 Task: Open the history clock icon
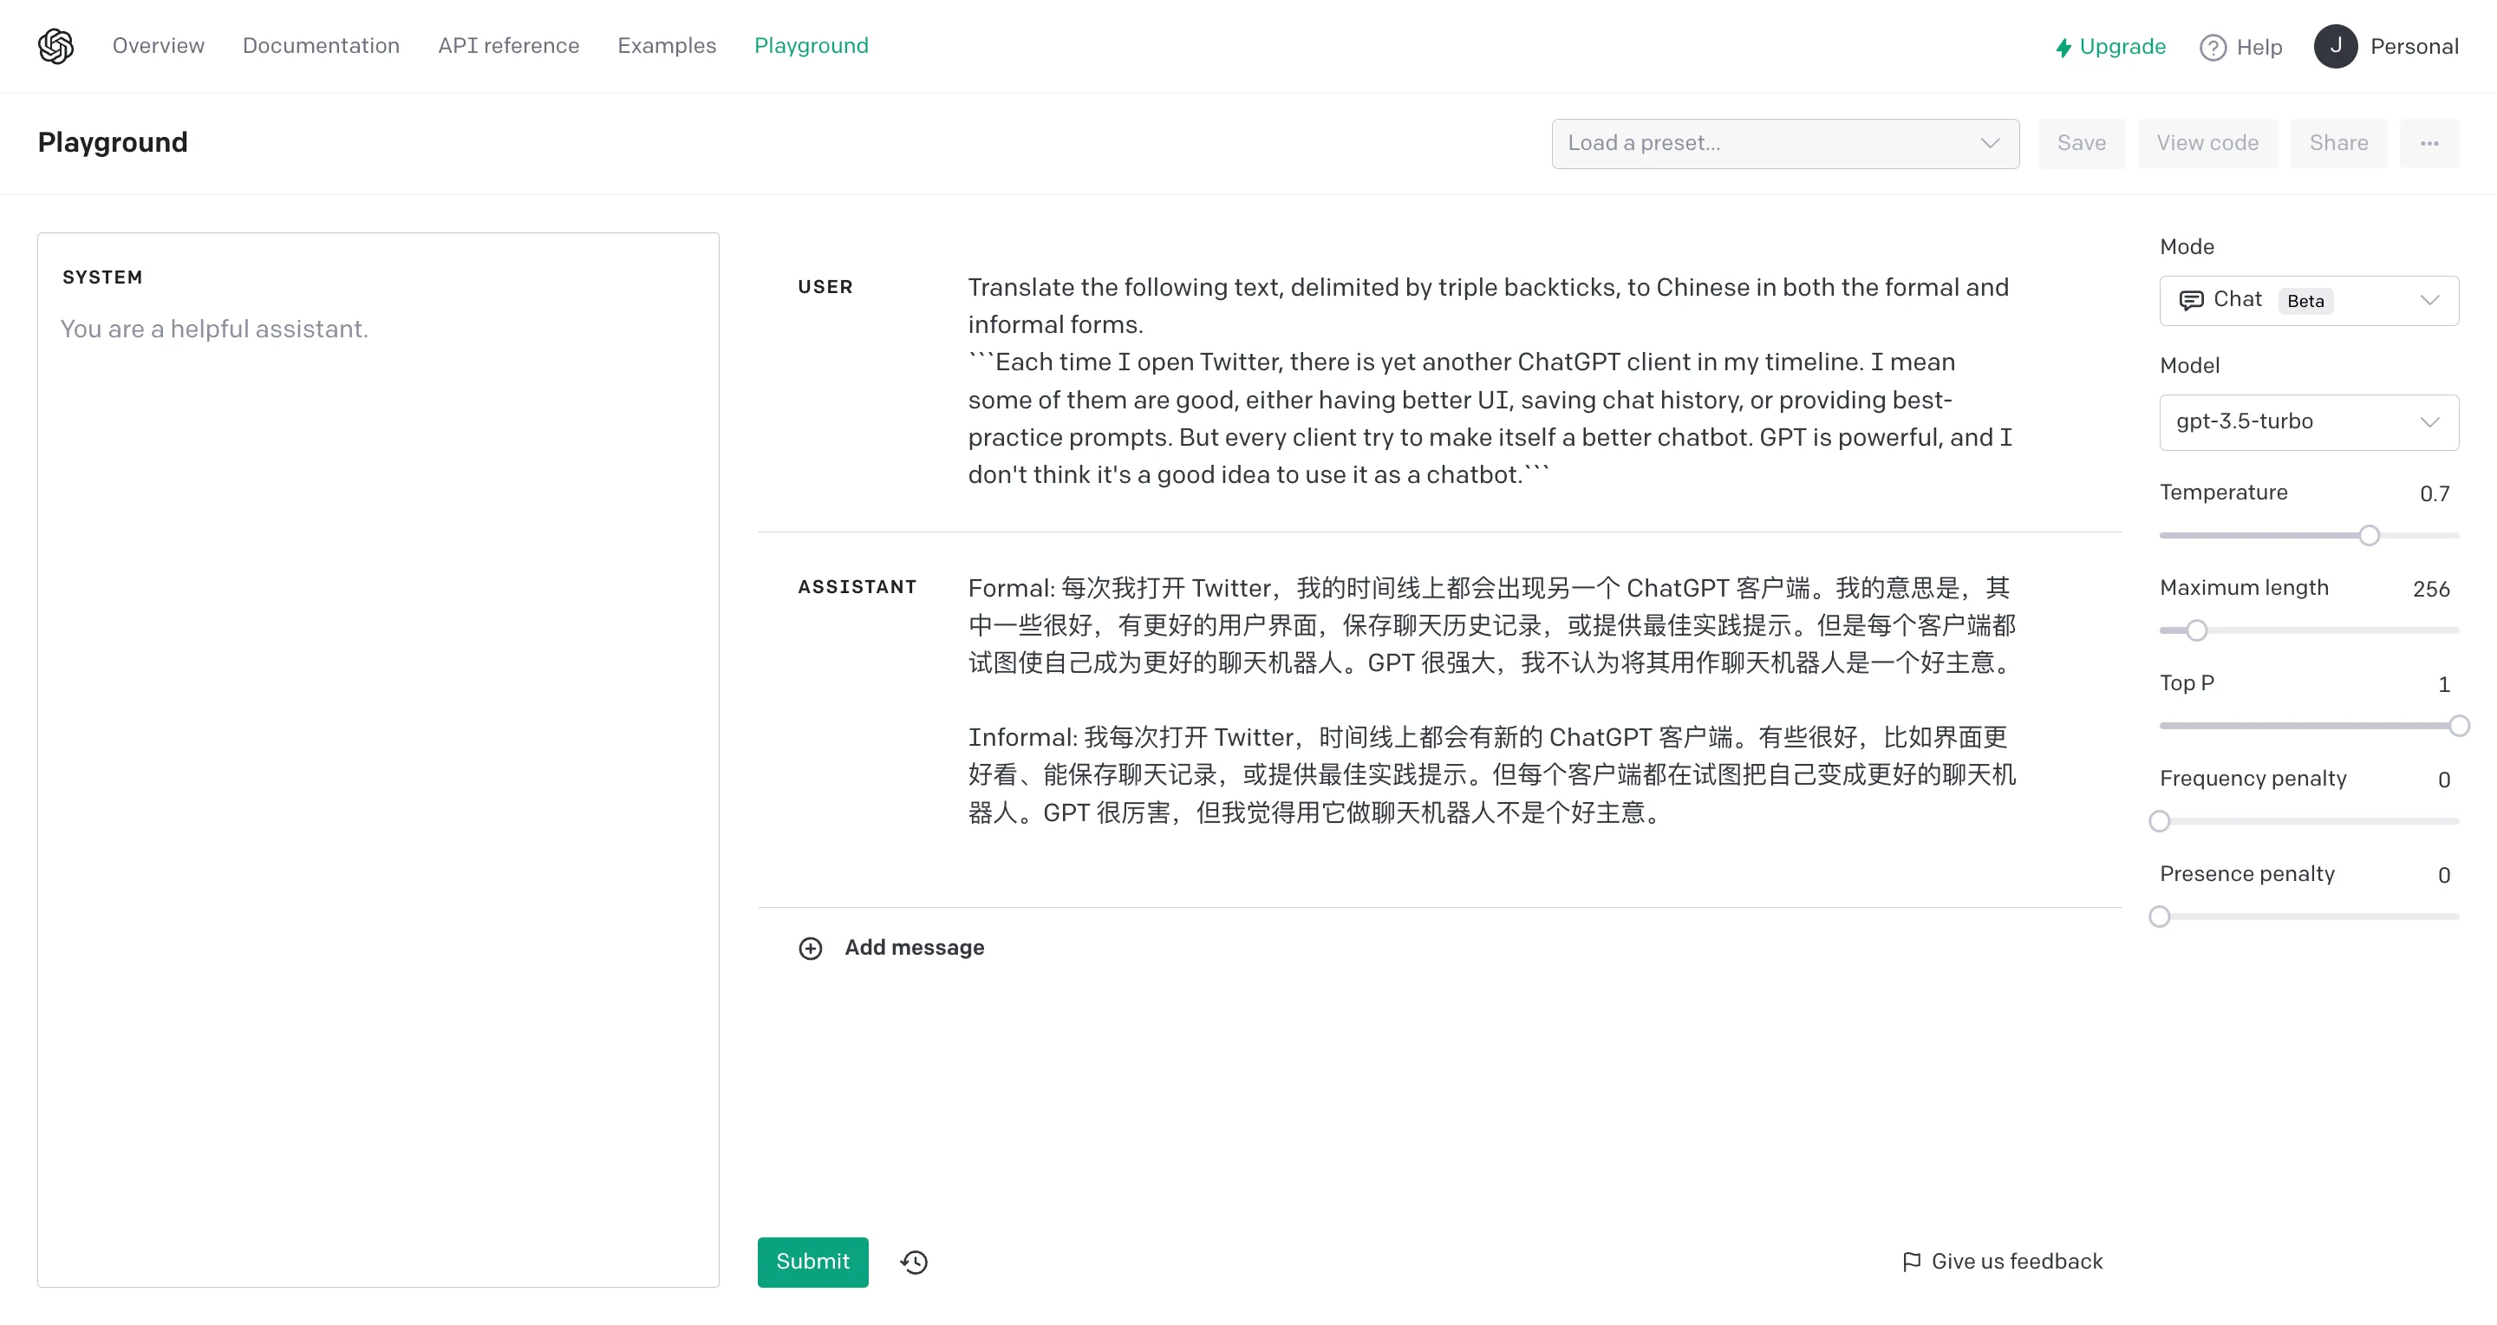(x=914, y=1262)
